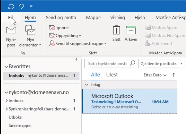Image resolution: width=186 pixels, height=134 pixels.
Task: Open the Quick Access Toolbar customize arrow
Action: tap(31, 6)
